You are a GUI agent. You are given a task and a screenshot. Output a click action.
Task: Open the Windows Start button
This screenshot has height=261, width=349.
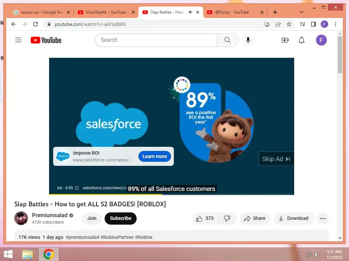click(x=8, y=254)
